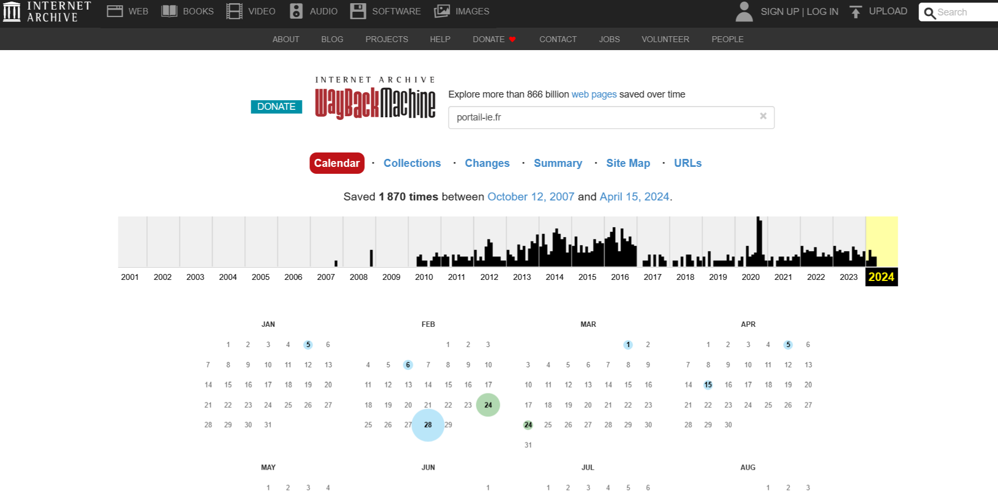
Task: Click the user avatar icon
Action: [x=744, y=11]
